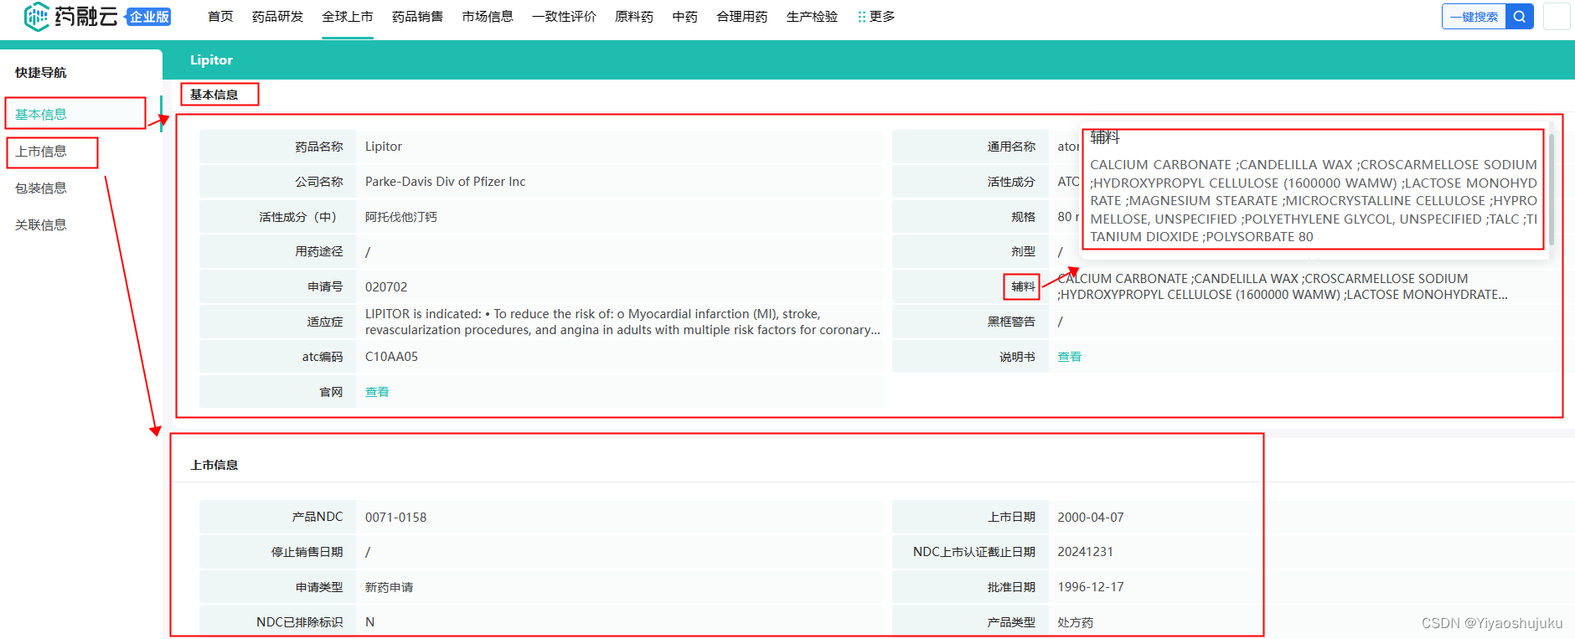Click the 申请类型 value 新药申请
The height and width of the screenshot is (639, 1575).
390,587
